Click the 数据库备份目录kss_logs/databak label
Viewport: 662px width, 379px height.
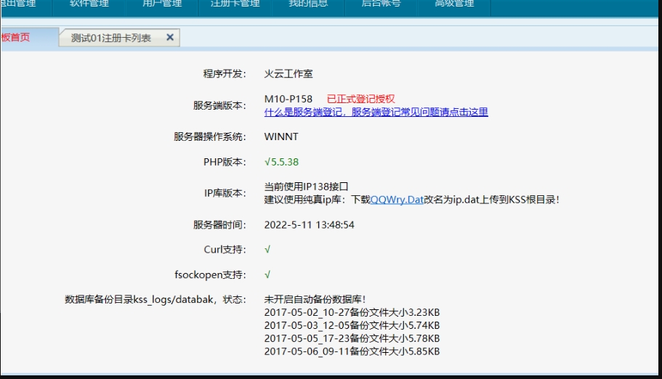[156, 300]
